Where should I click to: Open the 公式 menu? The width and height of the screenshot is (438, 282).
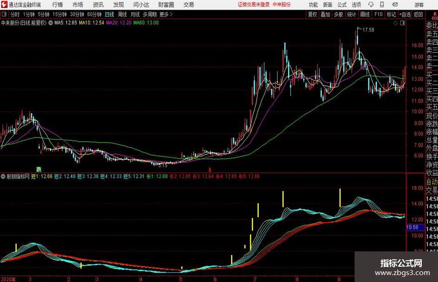[x=342, y=5]
